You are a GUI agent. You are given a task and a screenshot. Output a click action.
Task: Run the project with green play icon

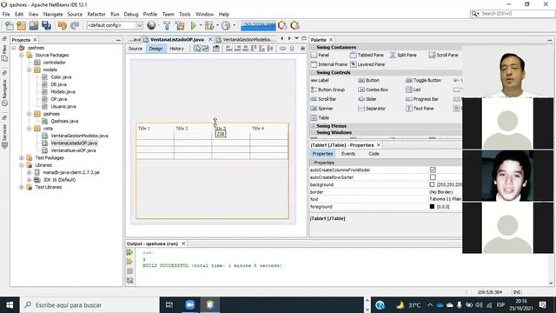click(193, 25)
